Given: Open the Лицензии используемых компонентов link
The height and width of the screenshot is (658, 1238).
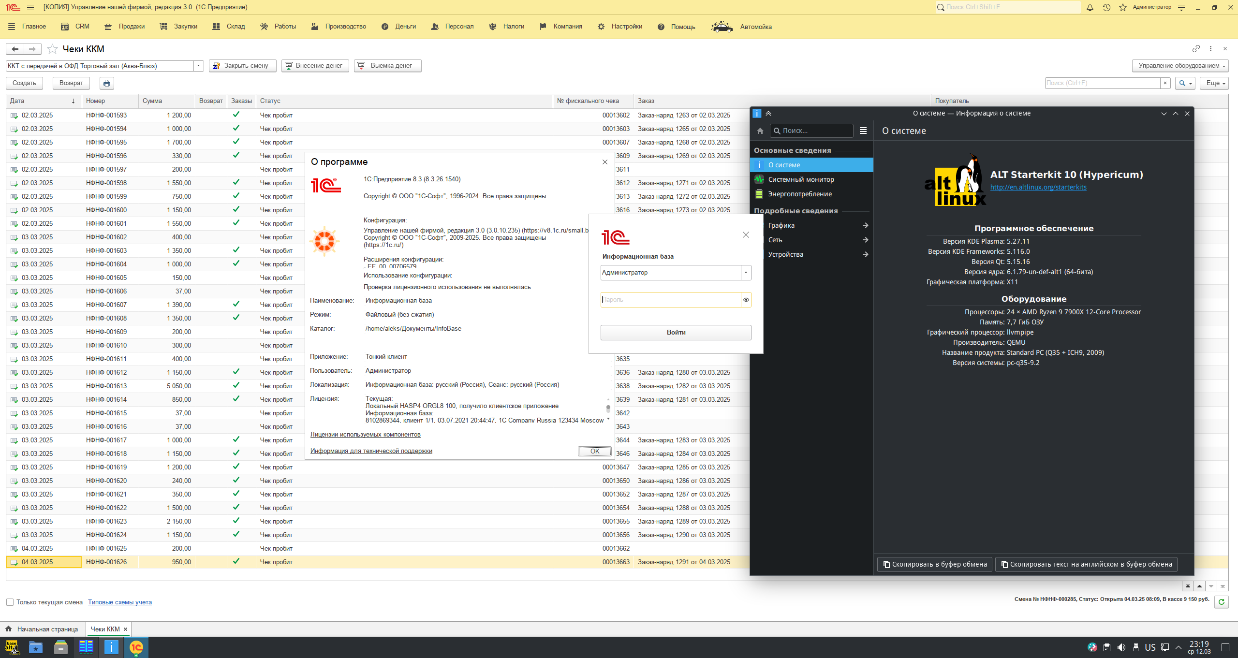Looking at the screenshot, I should click(x=365, y=435).
